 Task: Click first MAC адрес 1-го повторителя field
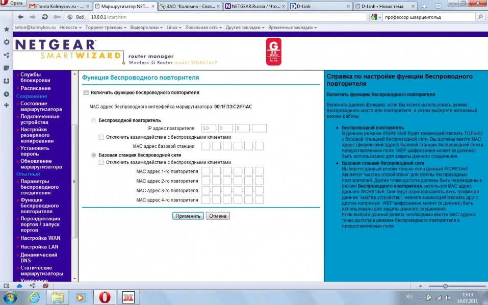click(206, 171)
